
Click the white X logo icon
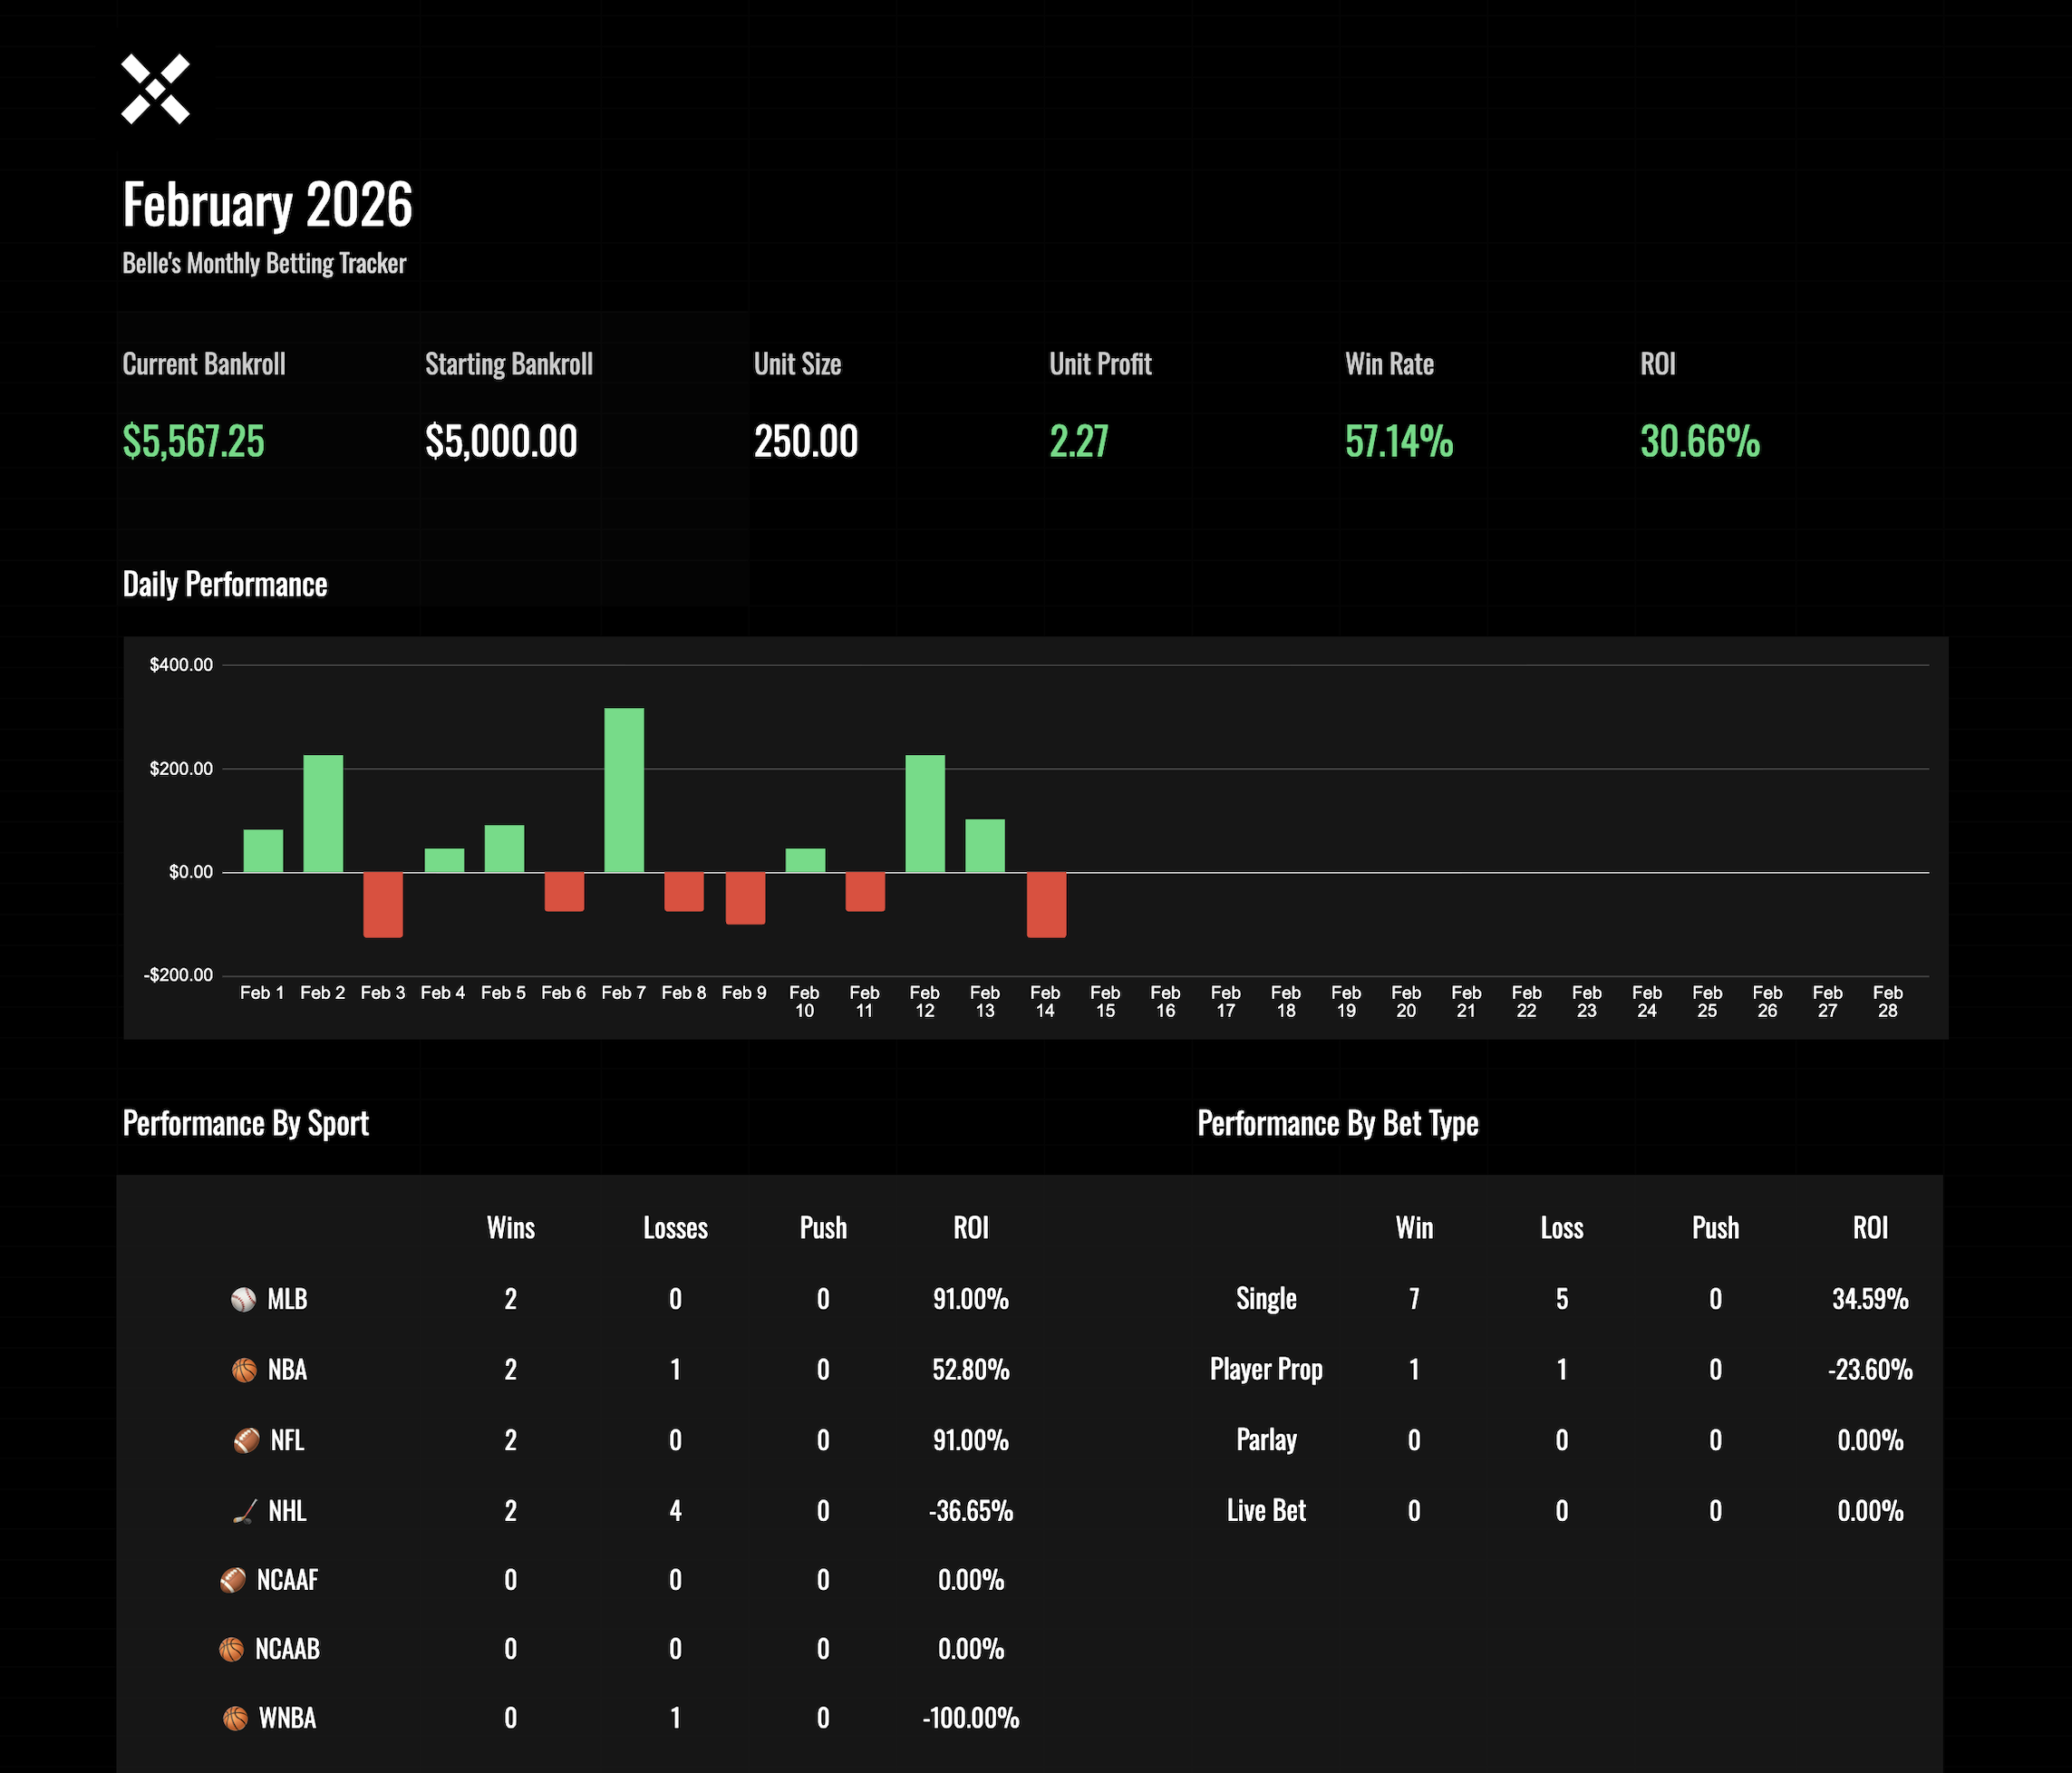click(x=155, y=89)
